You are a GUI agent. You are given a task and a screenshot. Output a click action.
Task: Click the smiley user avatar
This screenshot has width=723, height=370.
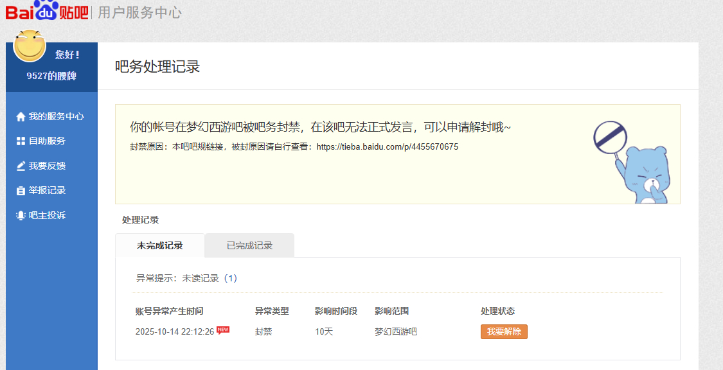(30, 46)
